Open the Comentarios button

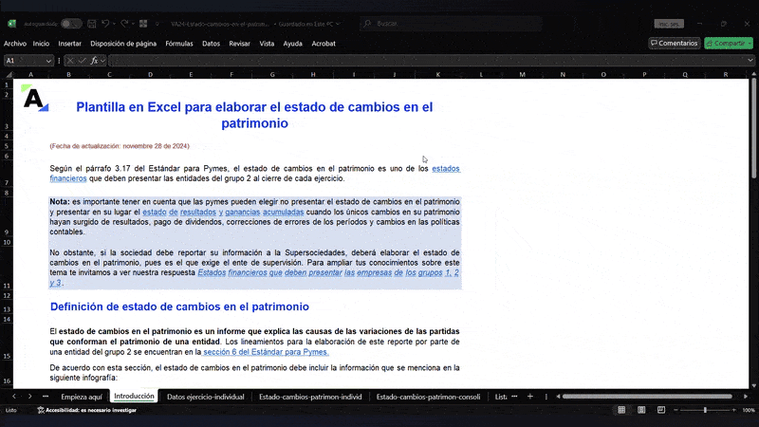coord(675,43)
